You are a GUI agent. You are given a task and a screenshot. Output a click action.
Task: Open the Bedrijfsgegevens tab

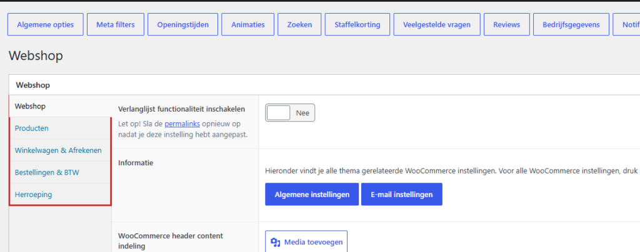(x=571, y=24)
